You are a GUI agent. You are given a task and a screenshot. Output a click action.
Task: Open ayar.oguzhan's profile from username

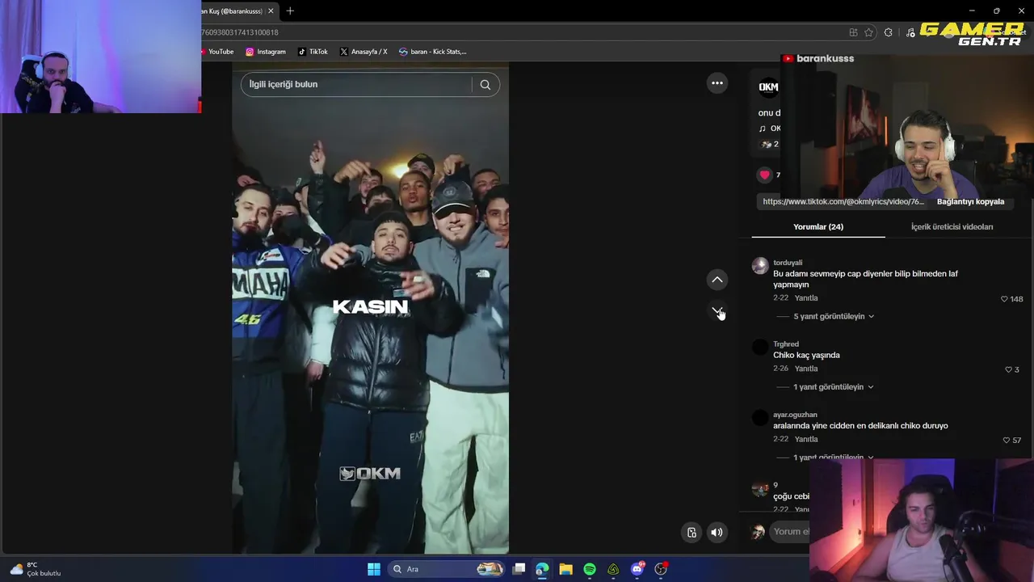click(x=795, y=415)
